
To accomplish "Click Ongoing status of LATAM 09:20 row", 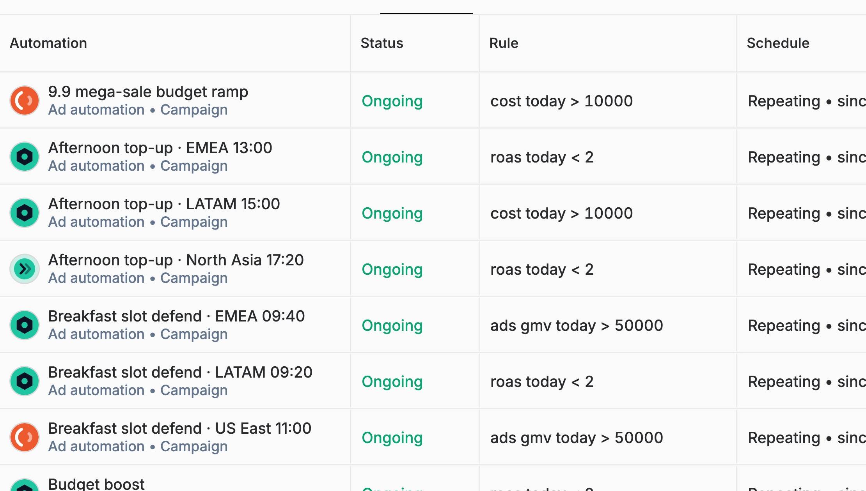I will pyautogui.click(x=392, y=382).
